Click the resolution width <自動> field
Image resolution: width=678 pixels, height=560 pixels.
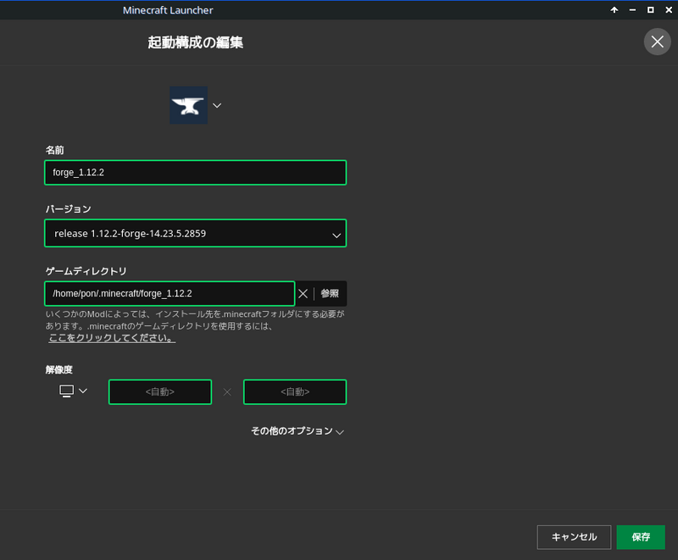[160, 392]
